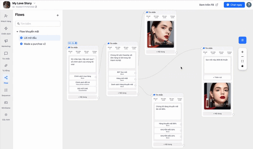Click + Nội dung under top lipstick image
Screen dimensions: 253x149
click(161, 52)
